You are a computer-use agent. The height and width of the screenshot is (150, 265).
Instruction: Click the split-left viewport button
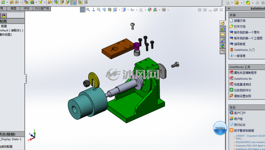pyautogui.click(x=200, y=10)
